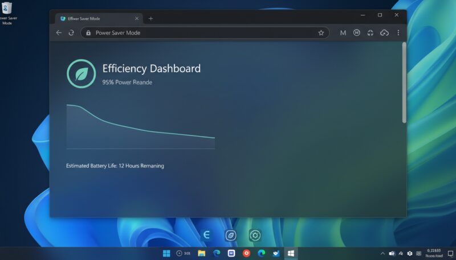Open the M extension in browser toolbar
Screen dimensions: 456x260
tap(343, 33)
